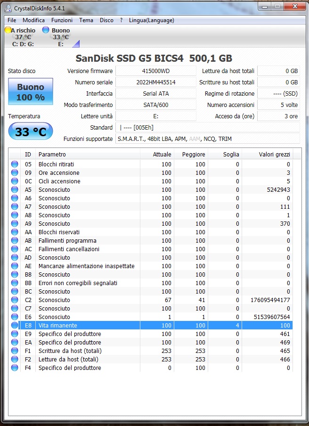
Task: Click the Funzioni supportate field
Action: [x=208, y=139]
